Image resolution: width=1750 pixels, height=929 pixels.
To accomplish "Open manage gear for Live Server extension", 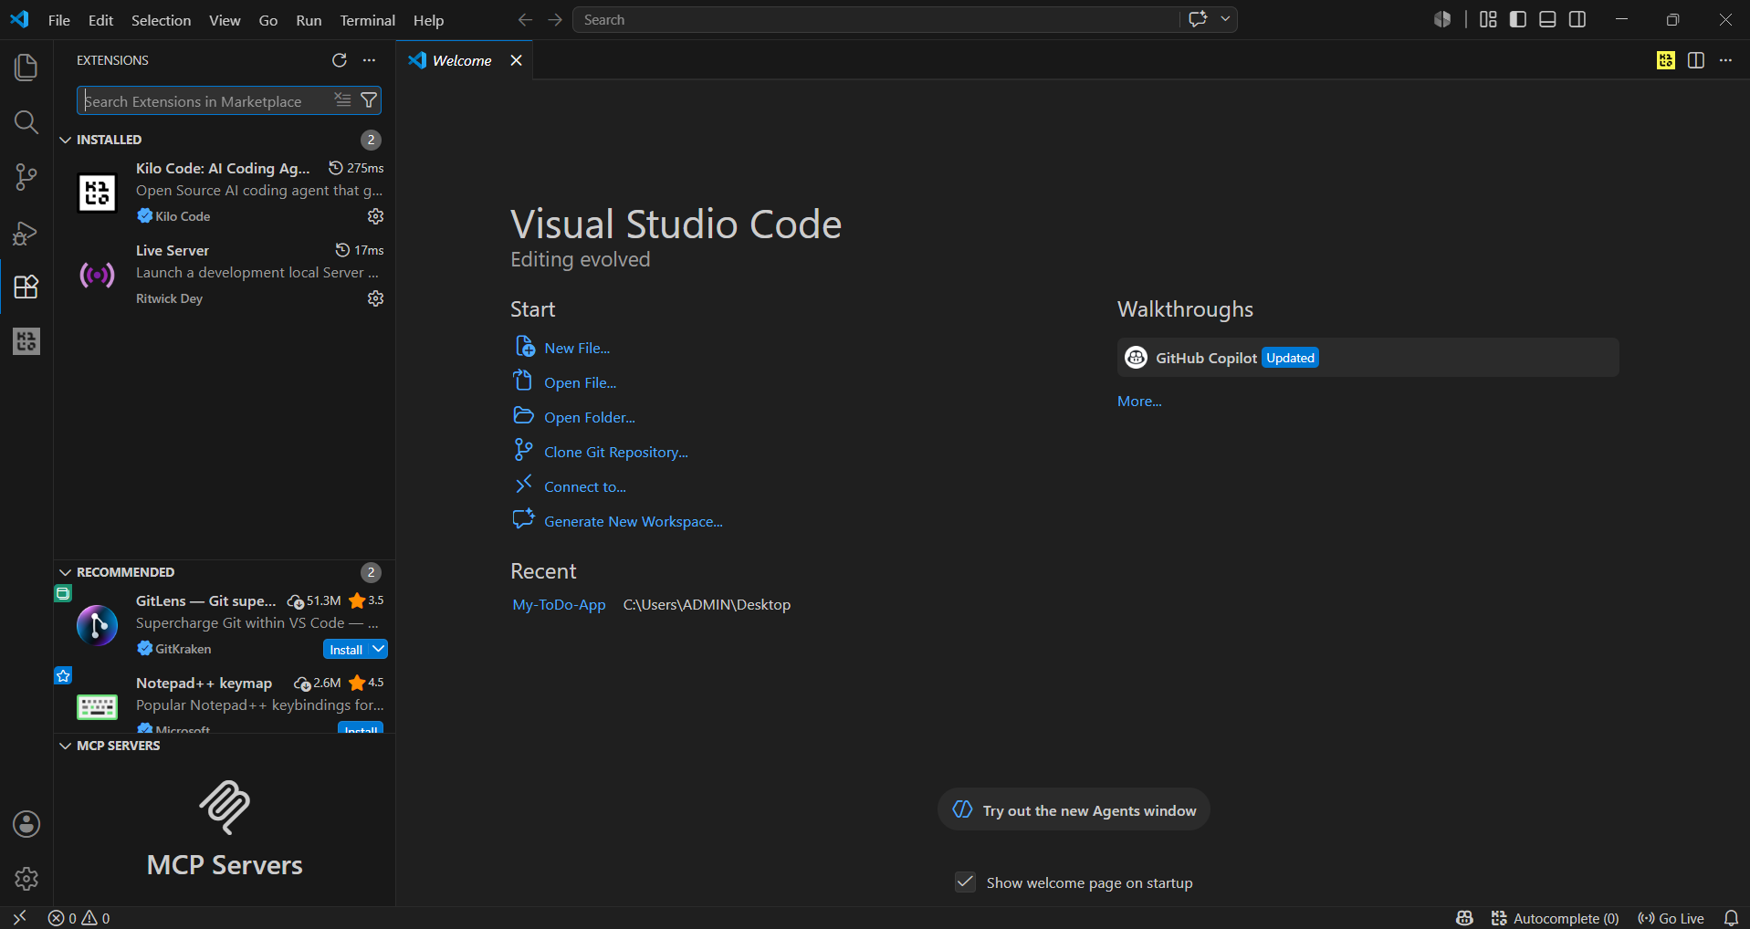I will click(375, 298).
